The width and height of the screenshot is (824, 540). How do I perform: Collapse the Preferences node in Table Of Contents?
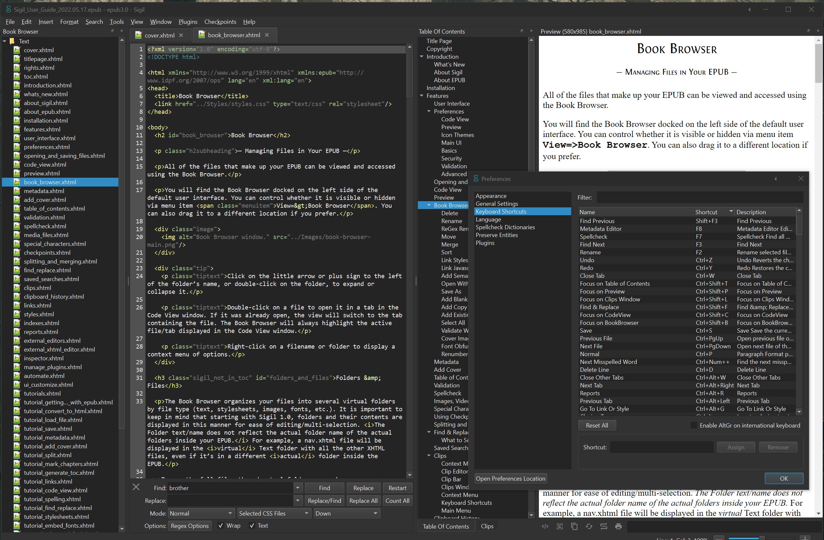pos(429,112)
